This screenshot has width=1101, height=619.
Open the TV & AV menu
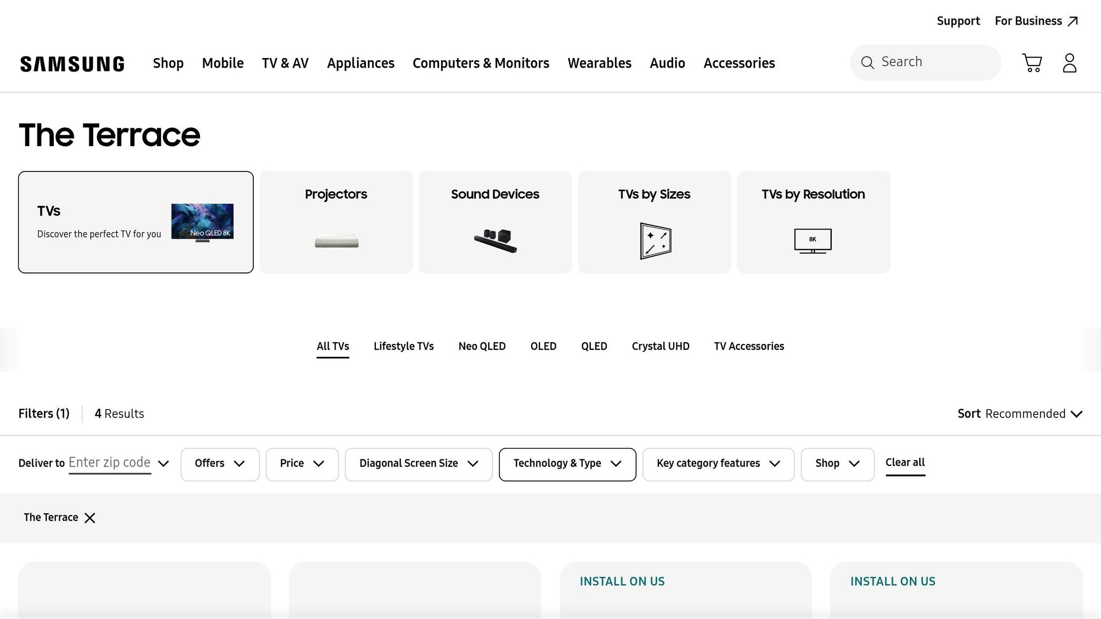pyautogui.click(x=285, y=63)
